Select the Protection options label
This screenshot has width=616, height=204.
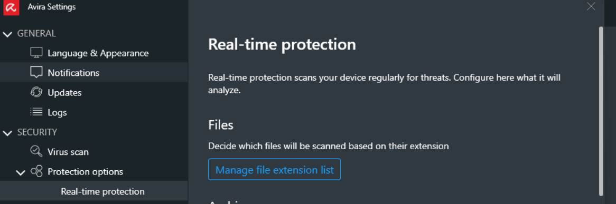pyautogui.click(x=85, y=171)
